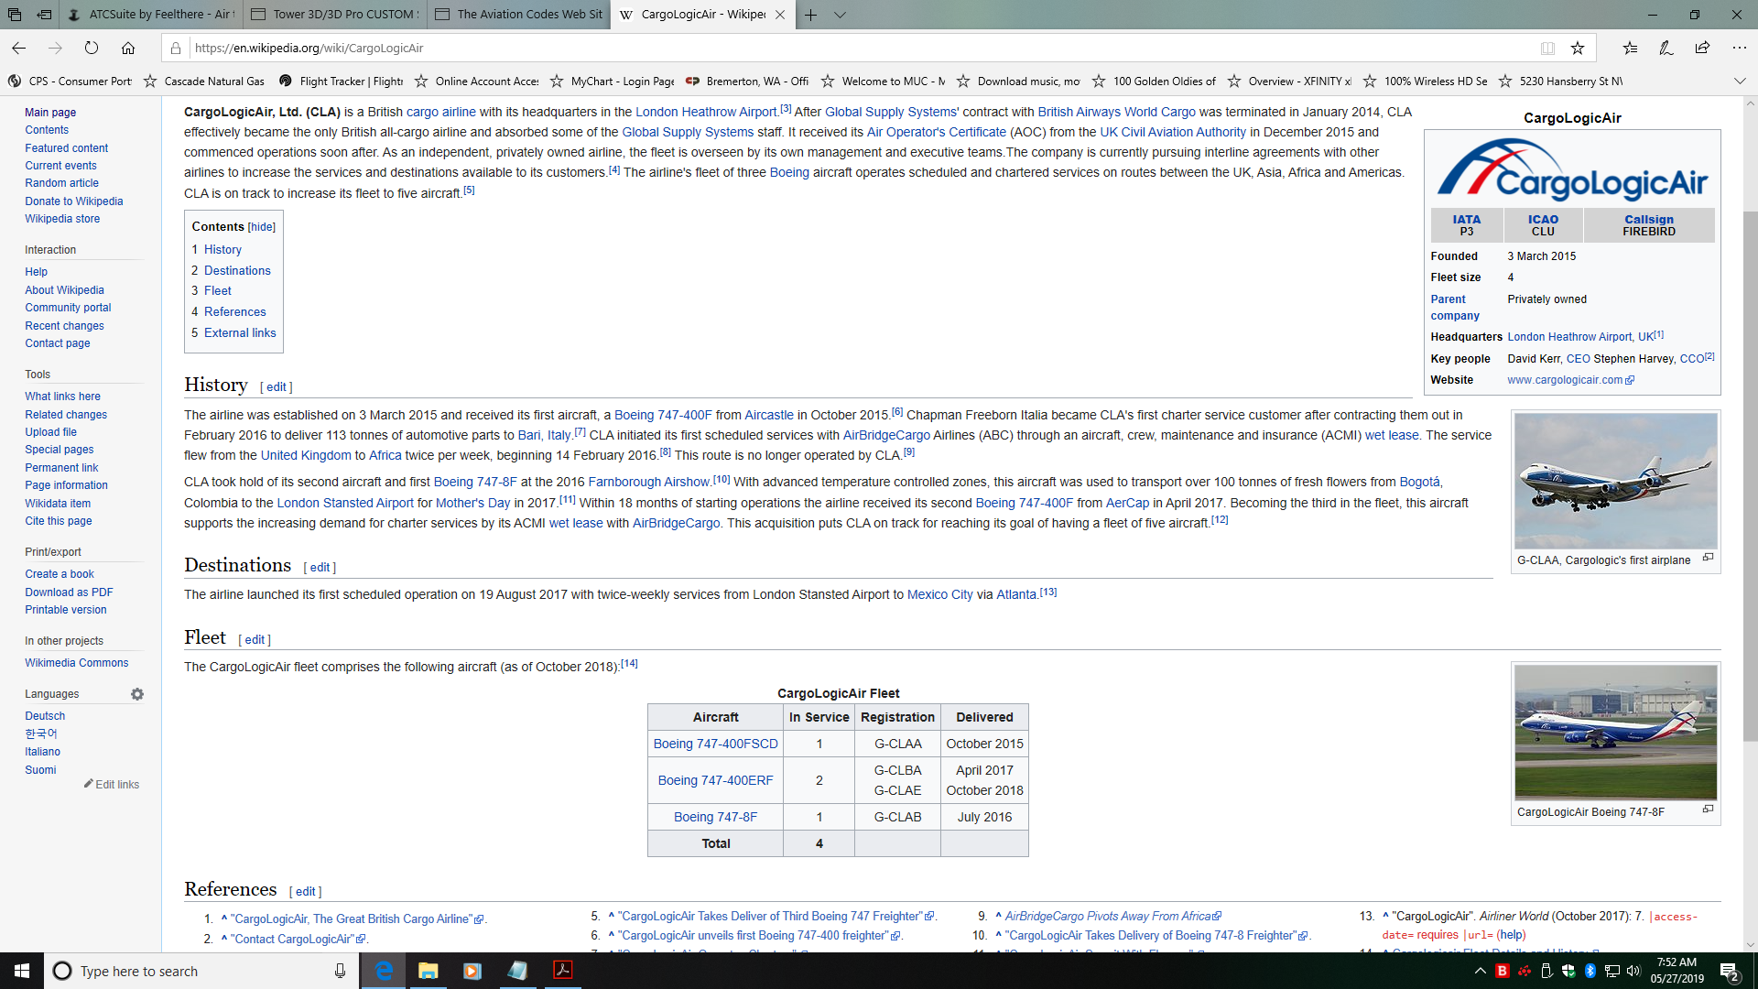Go back to previous page
Screen dimensions: 1758x989
click(x=18, y=48)
